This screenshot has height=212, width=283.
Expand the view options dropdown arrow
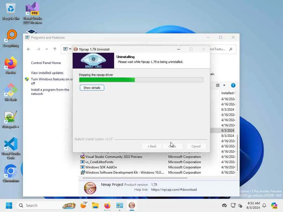click(x=224, y=85)
